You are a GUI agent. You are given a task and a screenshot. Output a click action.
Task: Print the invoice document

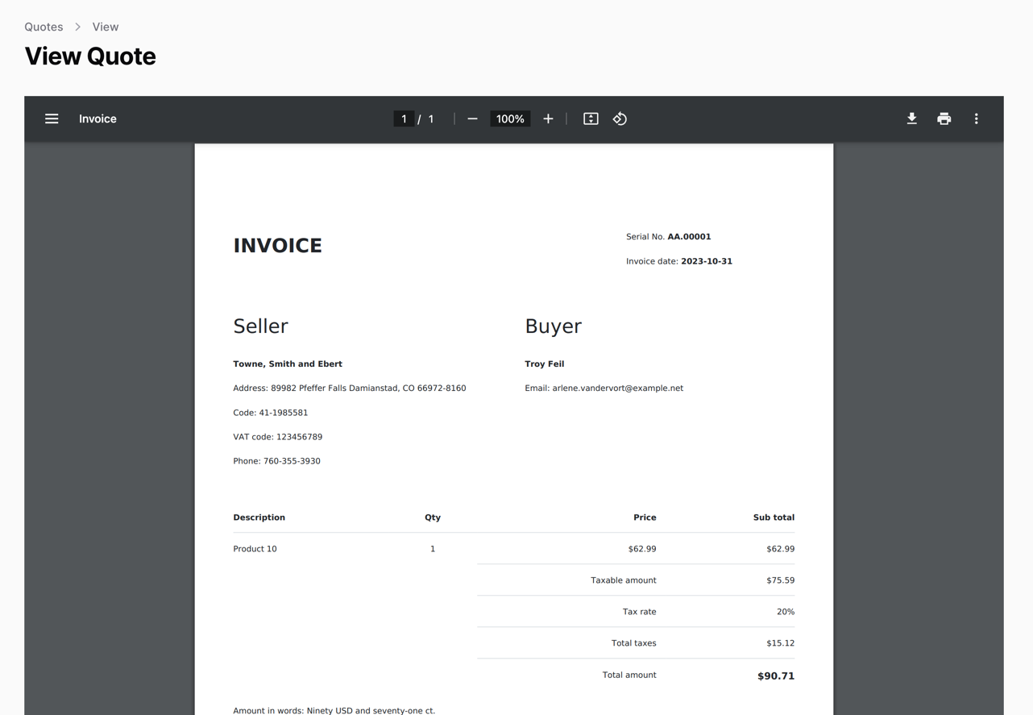point(944,118)
